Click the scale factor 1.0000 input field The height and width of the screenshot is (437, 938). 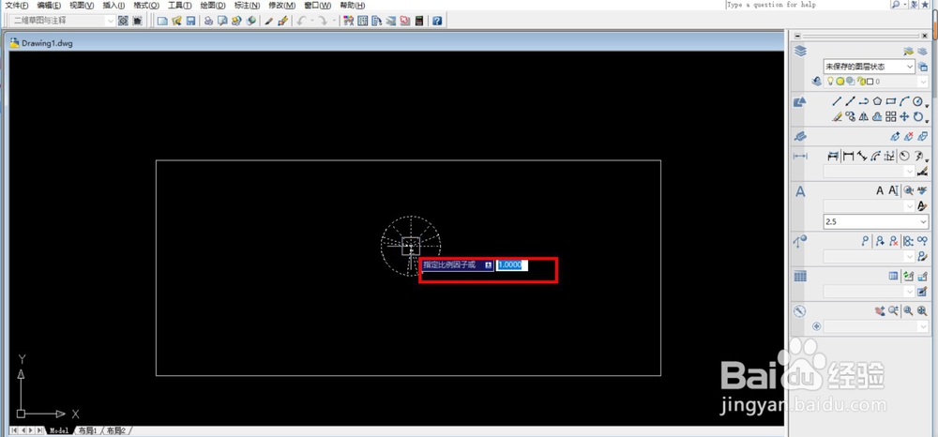[x=512, y=264]
